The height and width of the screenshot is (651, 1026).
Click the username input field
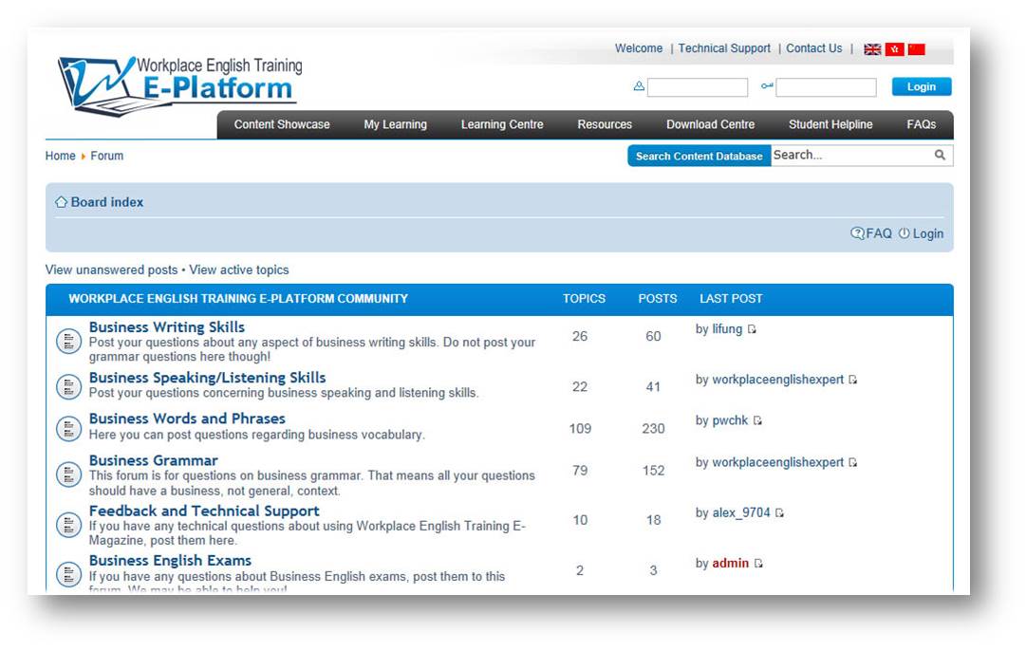tap(698, 87)
